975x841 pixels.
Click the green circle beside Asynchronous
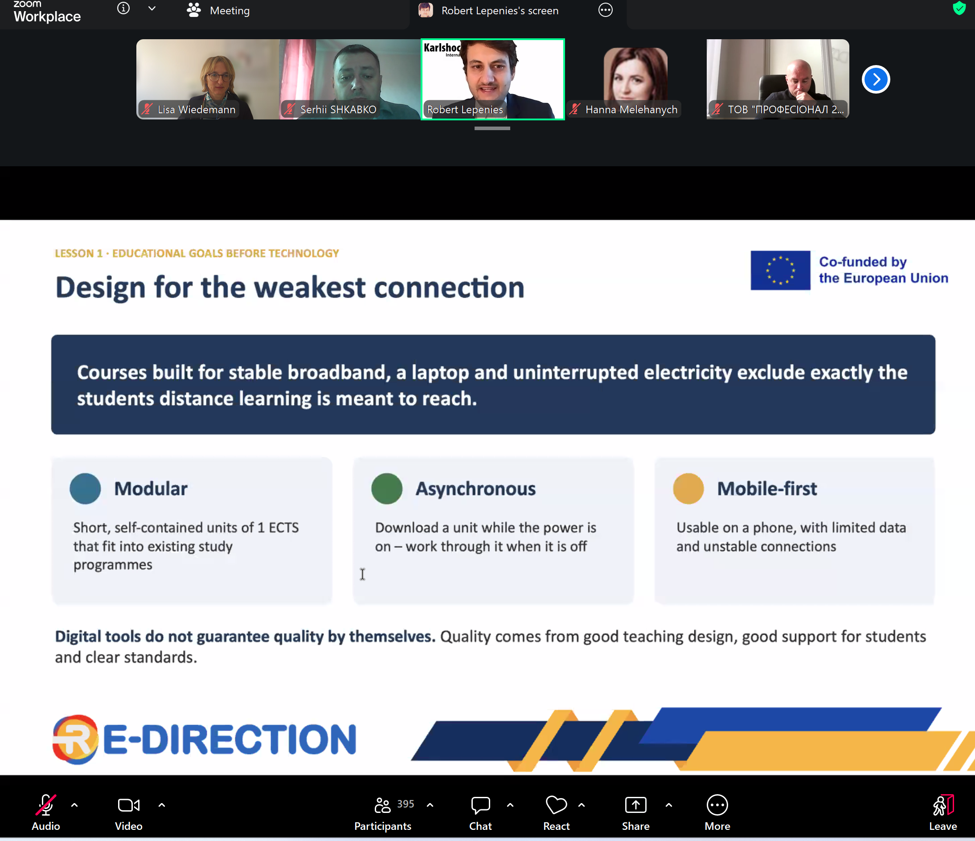[387, 488]
